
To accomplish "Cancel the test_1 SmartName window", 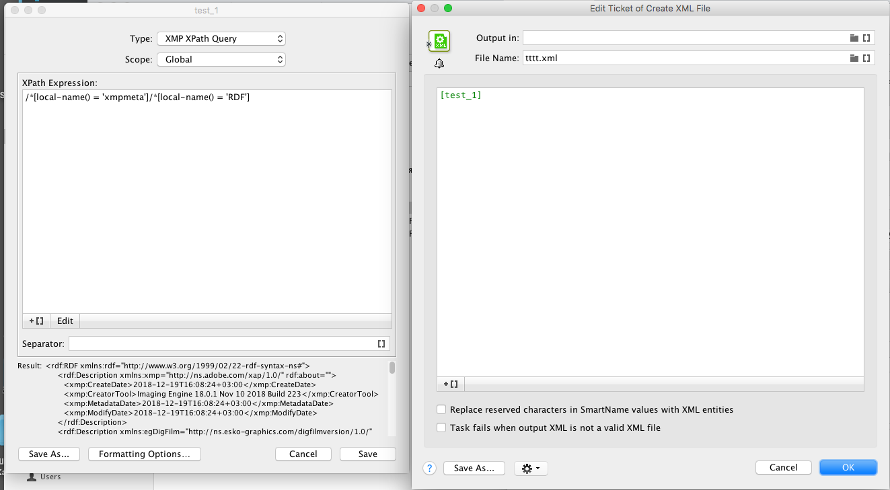I will point(303,454).
